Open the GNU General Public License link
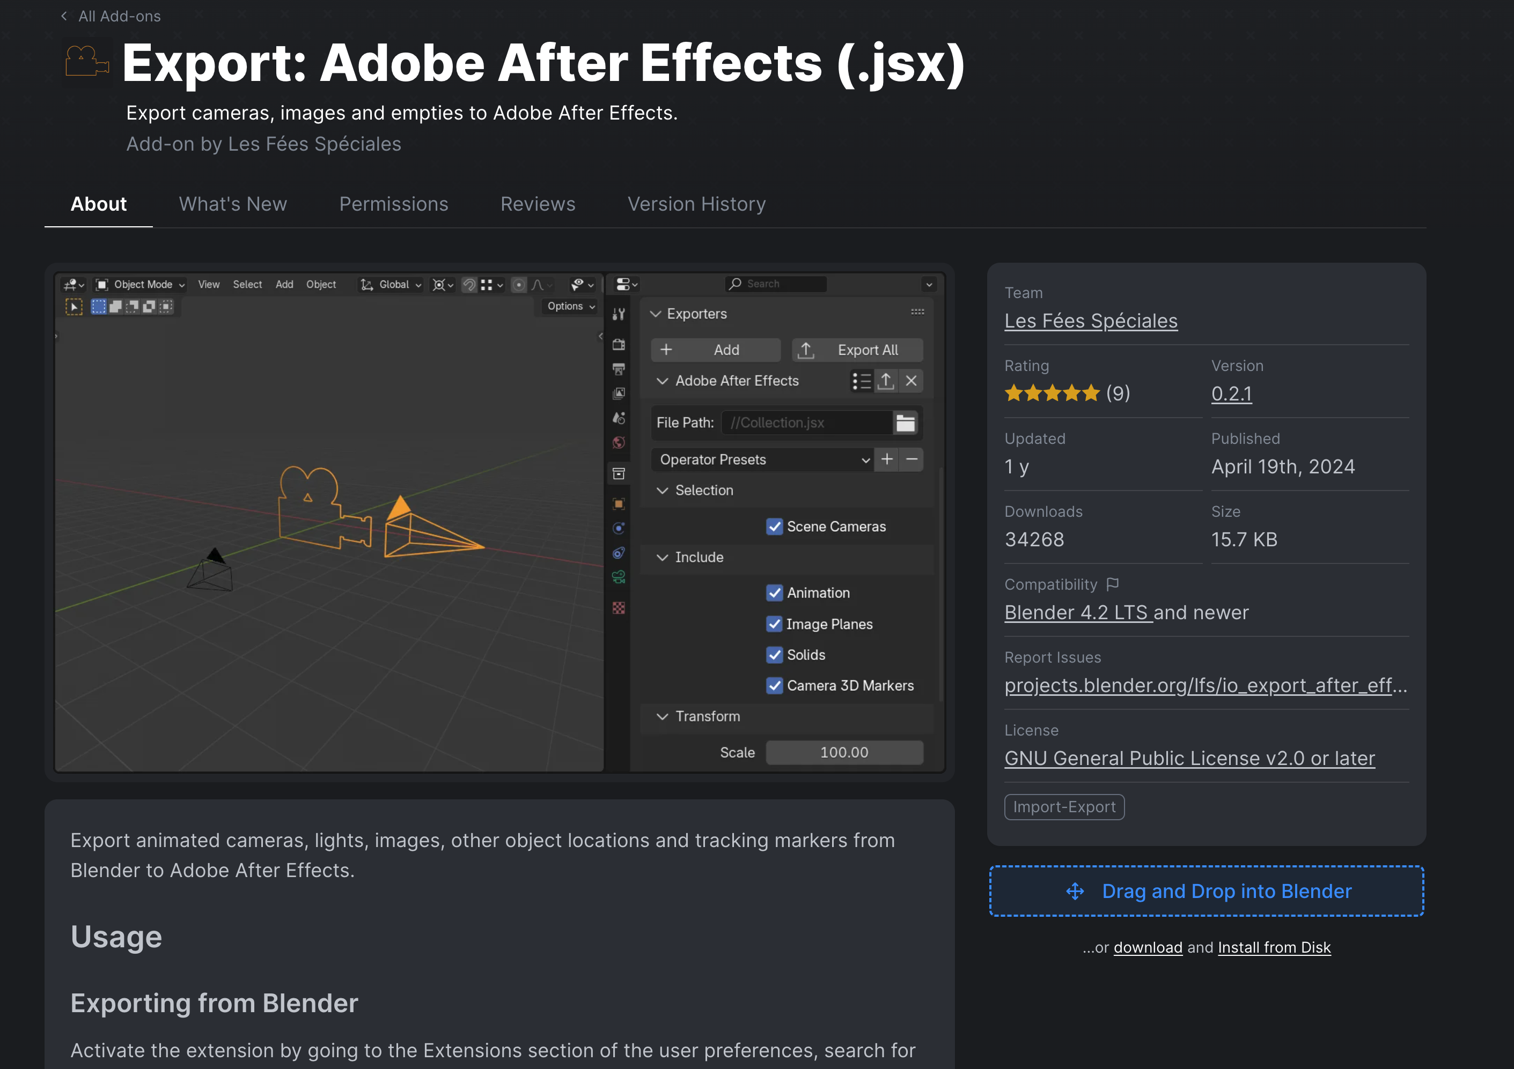 [1189, 759]
